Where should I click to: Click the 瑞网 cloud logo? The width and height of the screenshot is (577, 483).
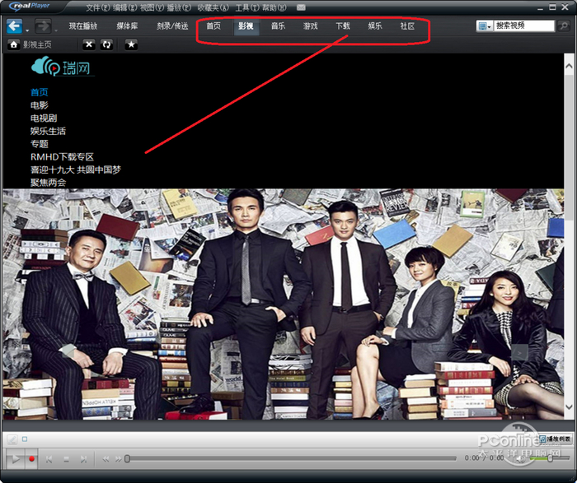click(x=62, y=67)
